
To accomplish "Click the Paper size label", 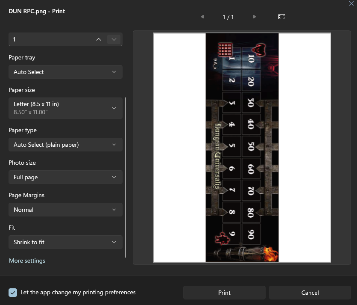I will 22,90.
